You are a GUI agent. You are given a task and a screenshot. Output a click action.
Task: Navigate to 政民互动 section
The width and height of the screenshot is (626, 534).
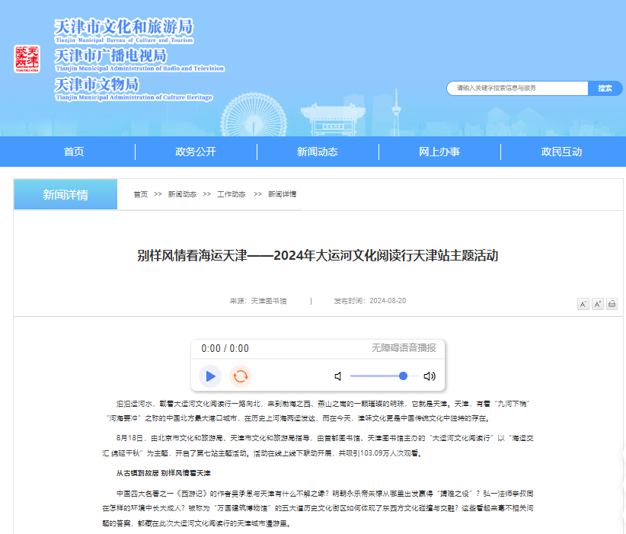561,152
